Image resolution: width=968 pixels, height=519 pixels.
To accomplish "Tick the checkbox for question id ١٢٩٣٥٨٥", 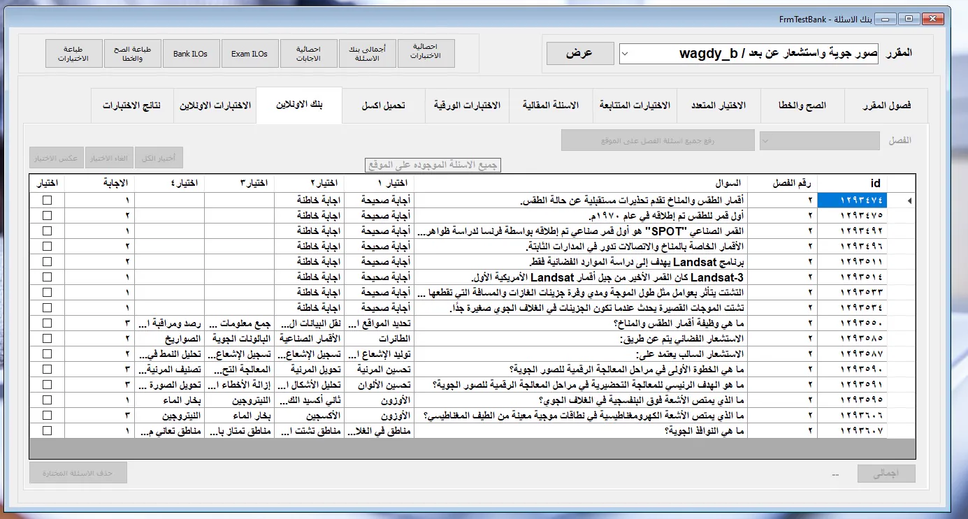I will tap(47, 339).
